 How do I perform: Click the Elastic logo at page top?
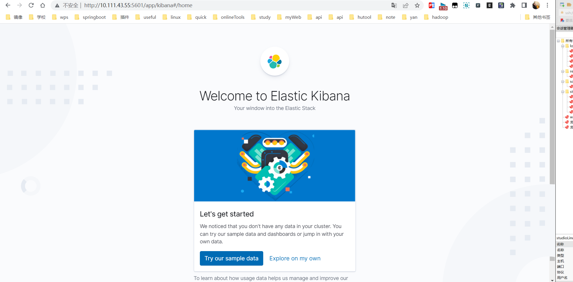(274, 61)
